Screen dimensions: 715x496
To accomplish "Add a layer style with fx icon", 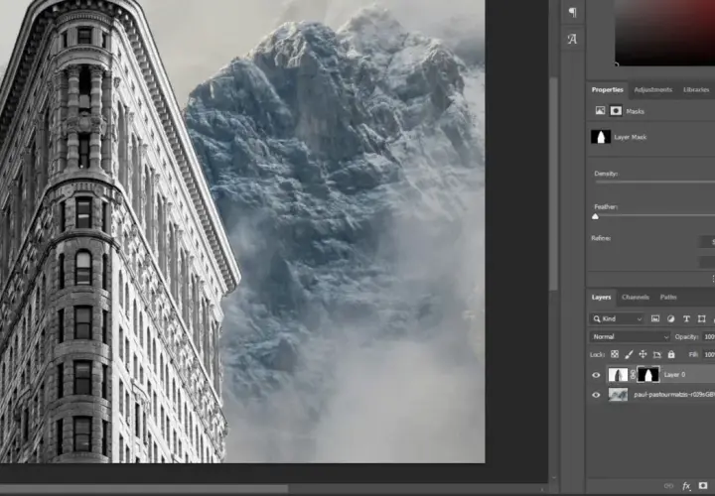I will pos(686,486).
